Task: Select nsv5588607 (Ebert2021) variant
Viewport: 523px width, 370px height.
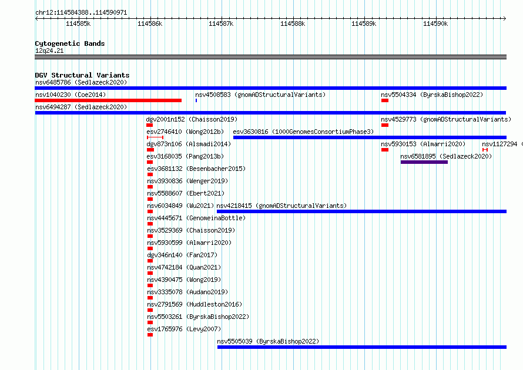Action: (186, 193)
